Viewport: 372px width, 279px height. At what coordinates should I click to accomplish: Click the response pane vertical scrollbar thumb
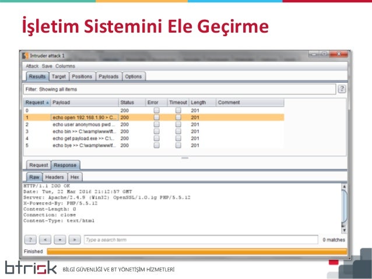tap(344, 207)
